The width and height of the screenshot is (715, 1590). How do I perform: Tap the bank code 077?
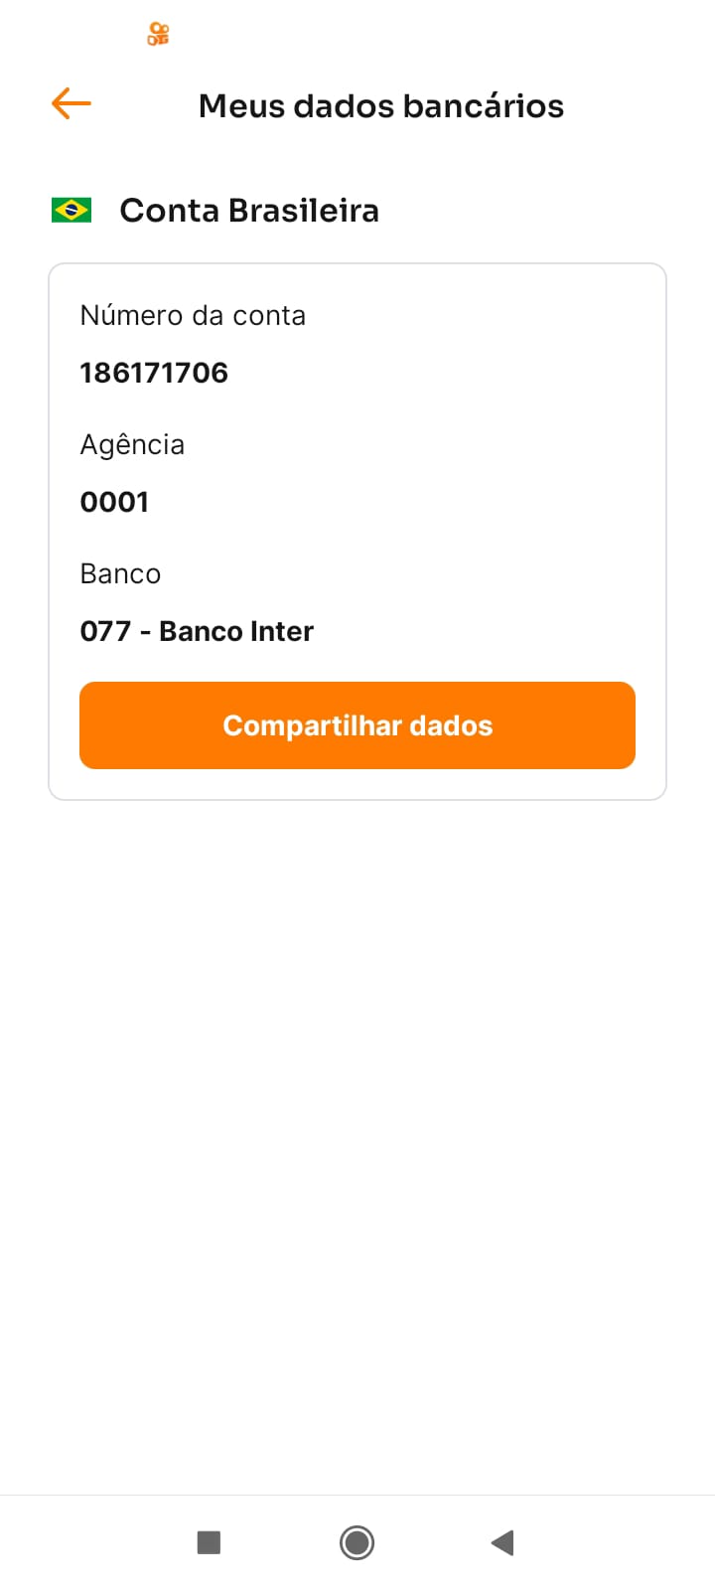[x=105, y=631]
